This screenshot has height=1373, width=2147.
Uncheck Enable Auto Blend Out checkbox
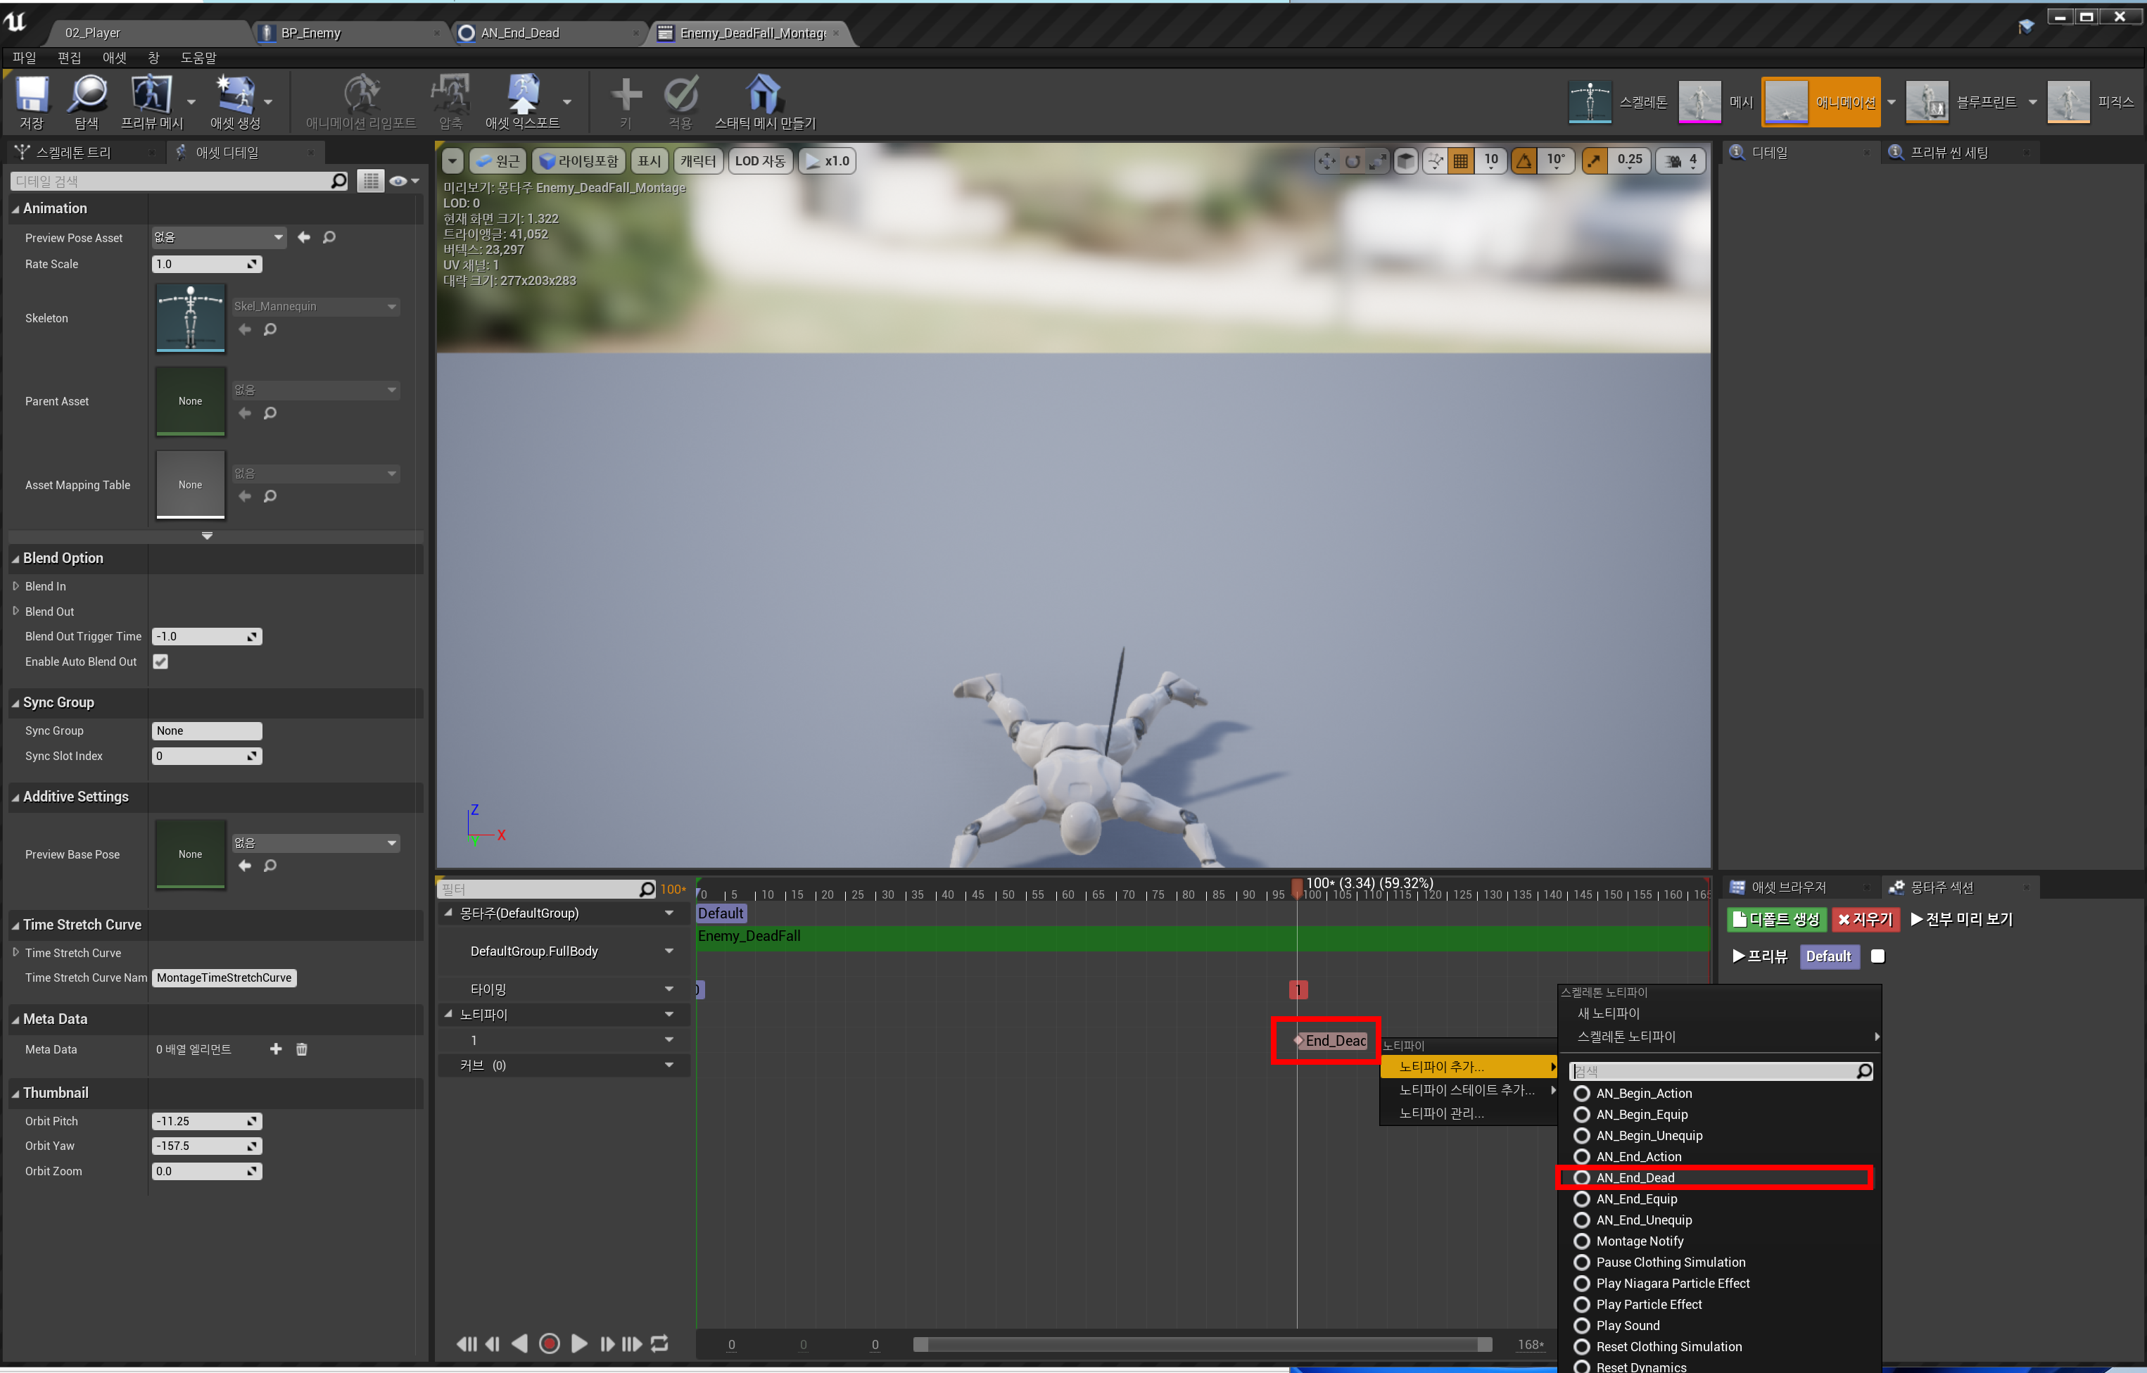point(160,662)
